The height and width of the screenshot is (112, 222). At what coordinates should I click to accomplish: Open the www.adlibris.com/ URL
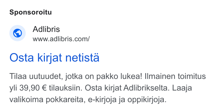[x=61, y=39]
